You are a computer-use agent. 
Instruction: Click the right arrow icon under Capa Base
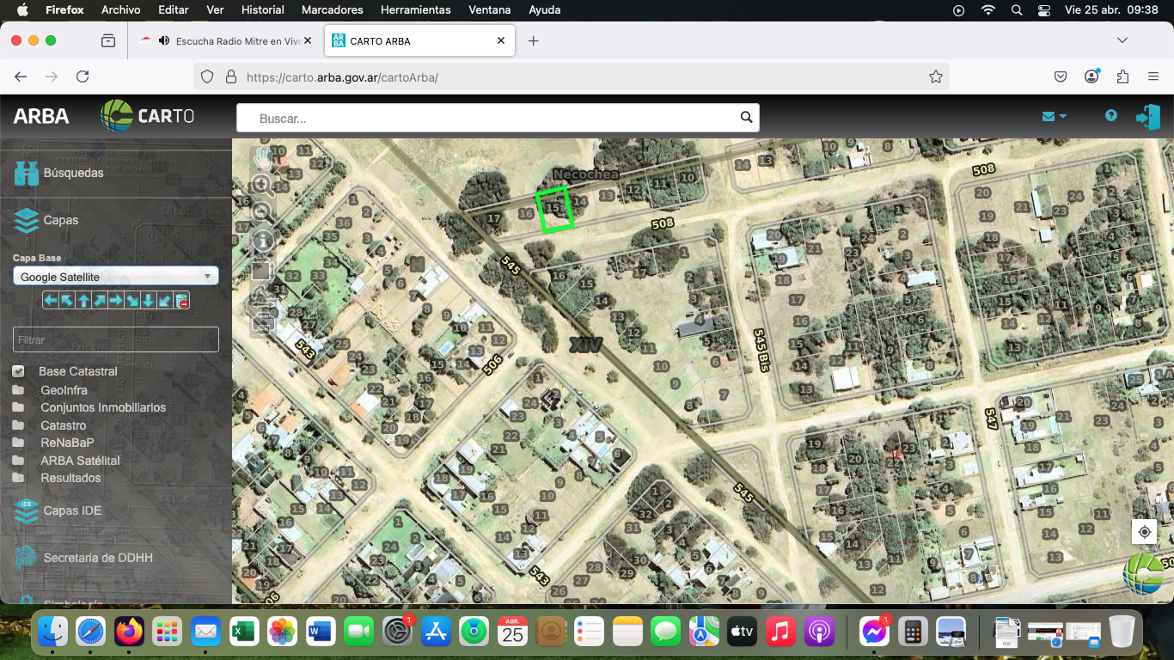(116, 300)
